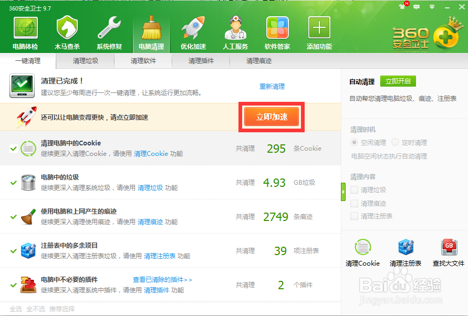Enable 清理注册表 checkbox in 清理内容

pos(355,216)
